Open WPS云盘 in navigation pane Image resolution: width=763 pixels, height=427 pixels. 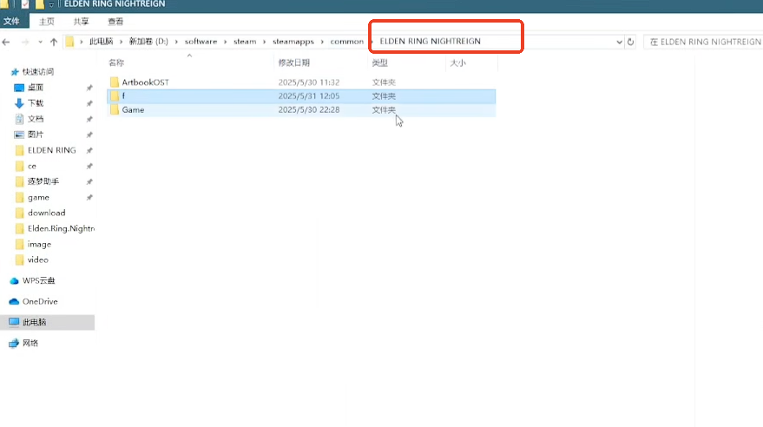coord(38,280)
